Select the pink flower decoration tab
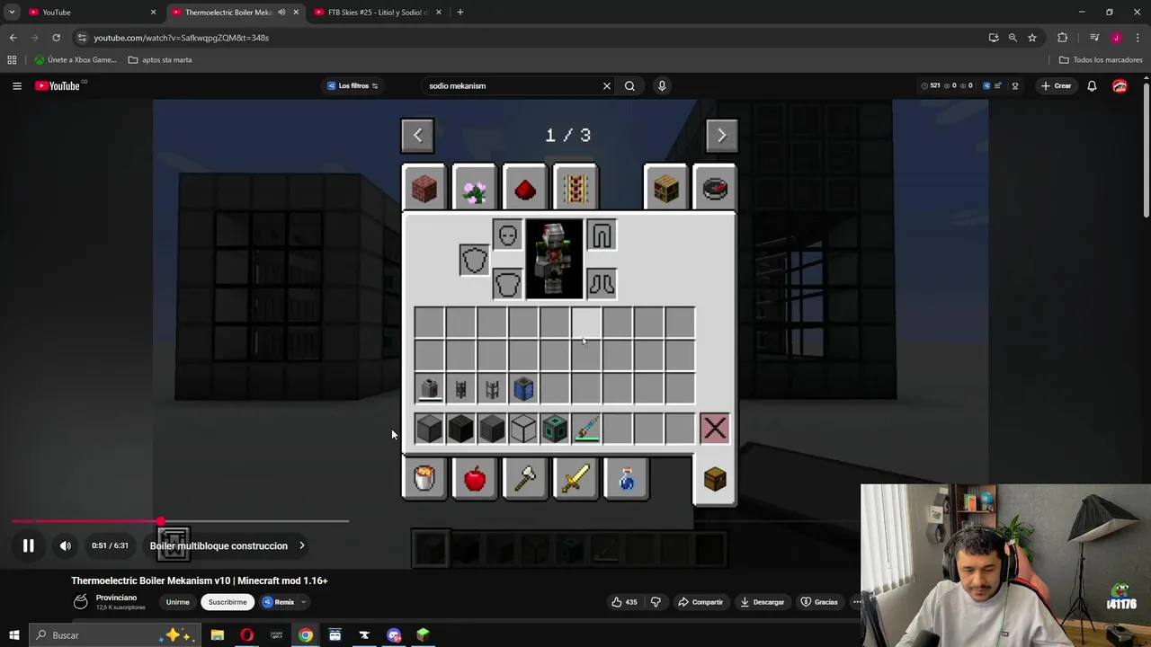This screenshot has width=1151, height=647. tap(474, 189)
